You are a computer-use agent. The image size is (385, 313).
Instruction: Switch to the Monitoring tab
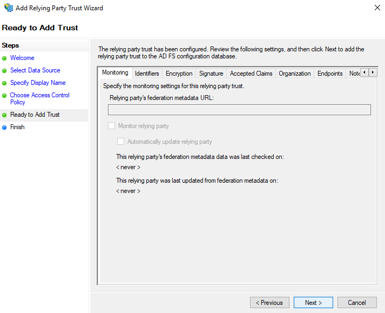(x=115, y=72)
